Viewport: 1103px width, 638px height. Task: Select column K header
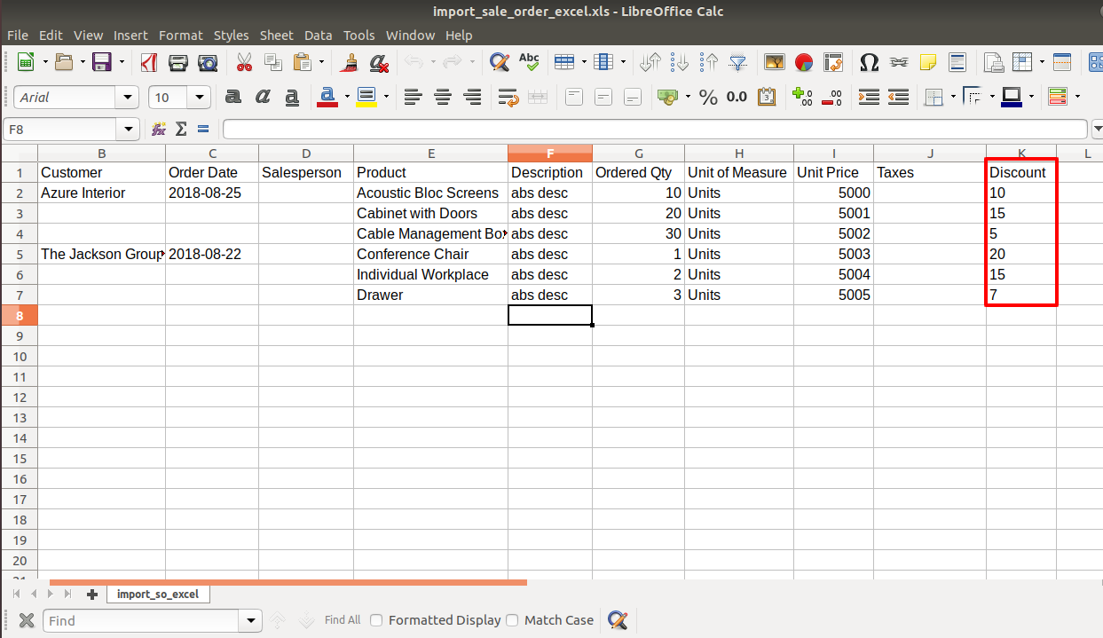pyautogui.click(x=1021, y=154)
